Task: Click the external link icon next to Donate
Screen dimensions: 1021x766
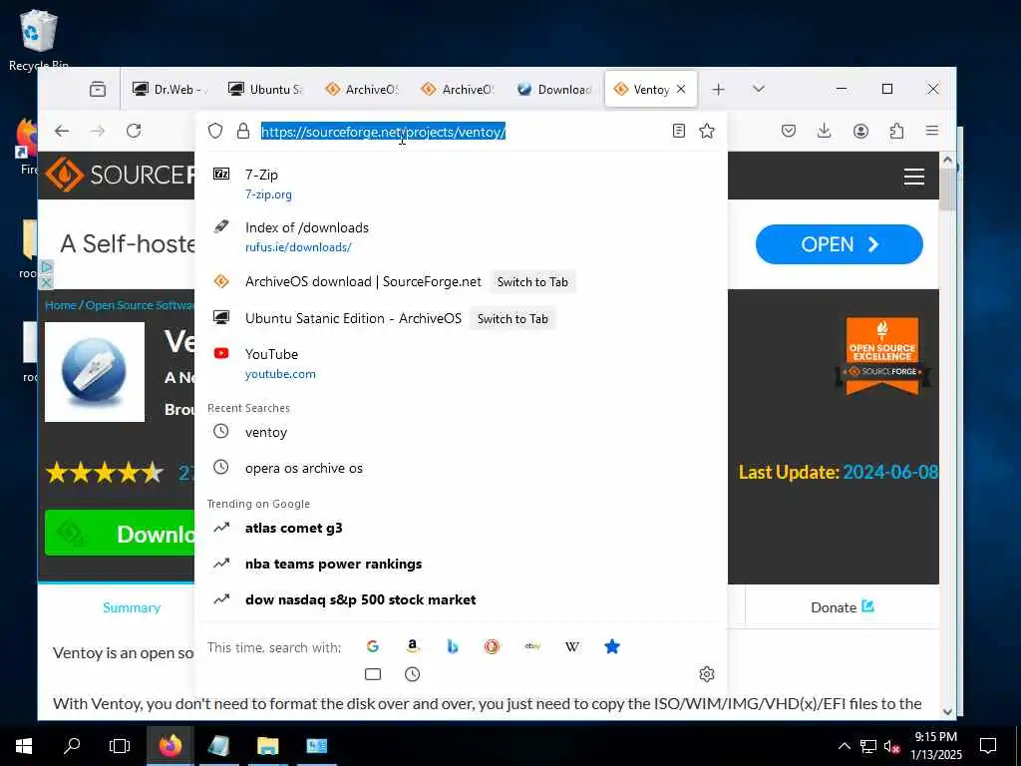Action: (x=867, y=606)
